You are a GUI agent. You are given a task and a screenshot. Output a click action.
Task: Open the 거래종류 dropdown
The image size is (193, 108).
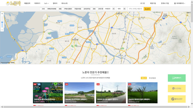click(x=109, y=9)
